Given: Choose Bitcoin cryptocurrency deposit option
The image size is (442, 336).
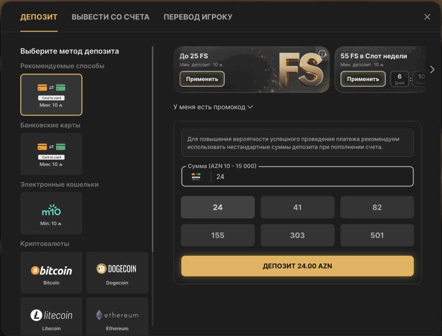Looking at the screenshot, I should [51, 273].
